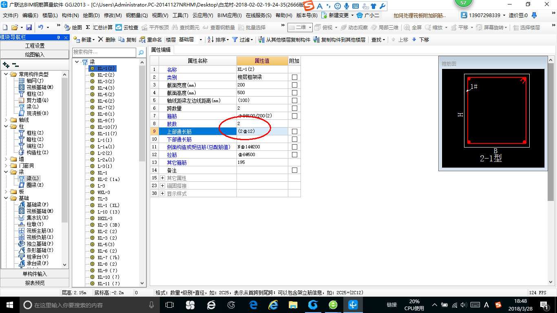Expand 轴线 folder in navigation tree

coord(6,120)
